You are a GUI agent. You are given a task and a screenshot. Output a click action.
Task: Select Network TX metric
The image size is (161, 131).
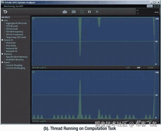click(11, 51)
